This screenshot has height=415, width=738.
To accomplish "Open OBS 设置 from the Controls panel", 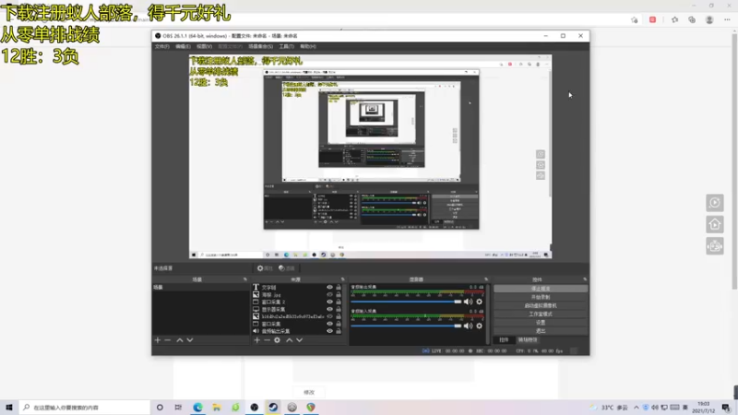I will tap(541, 323).
